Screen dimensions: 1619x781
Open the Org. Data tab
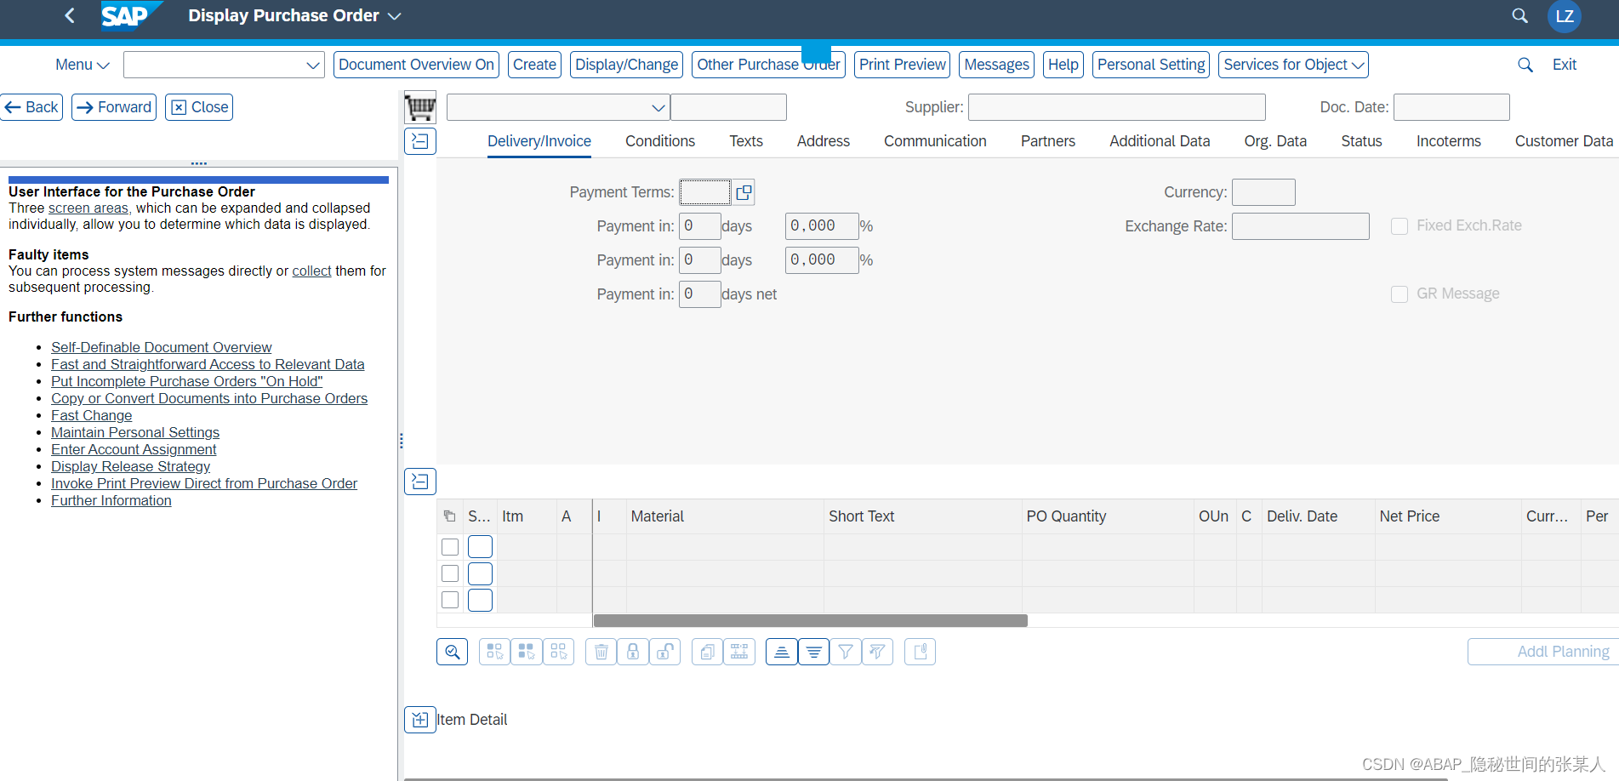(x=1275, y=141)
